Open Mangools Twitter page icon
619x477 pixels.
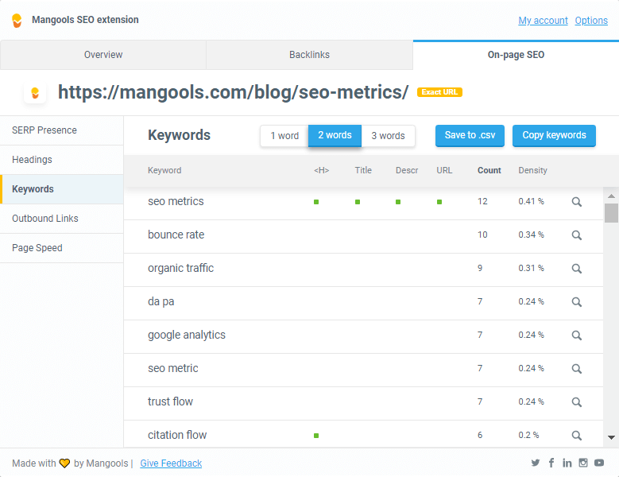point(536,463)
